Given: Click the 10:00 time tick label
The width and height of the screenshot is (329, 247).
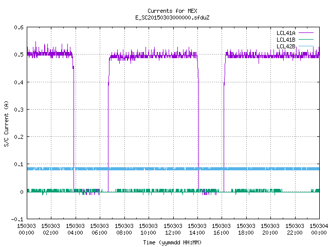Looking at the screenshot, I should (x=148, y=233).
